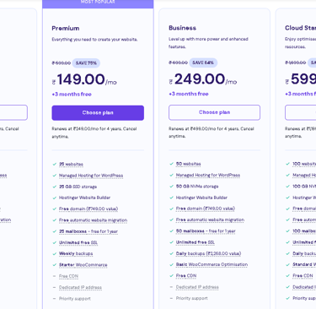Click checkmark icon next to Business Free CDN

click(171, 276)
